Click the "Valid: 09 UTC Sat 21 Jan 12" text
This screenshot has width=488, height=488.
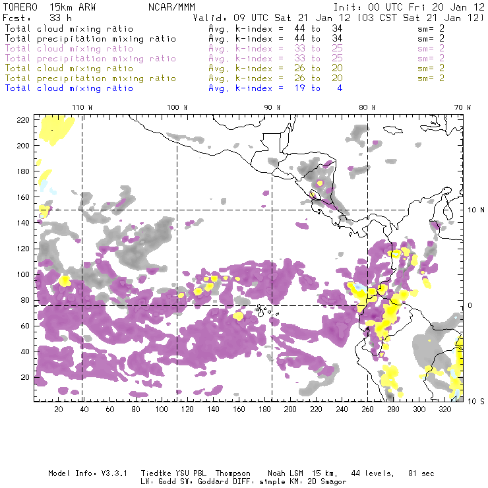tap(272, 18)
